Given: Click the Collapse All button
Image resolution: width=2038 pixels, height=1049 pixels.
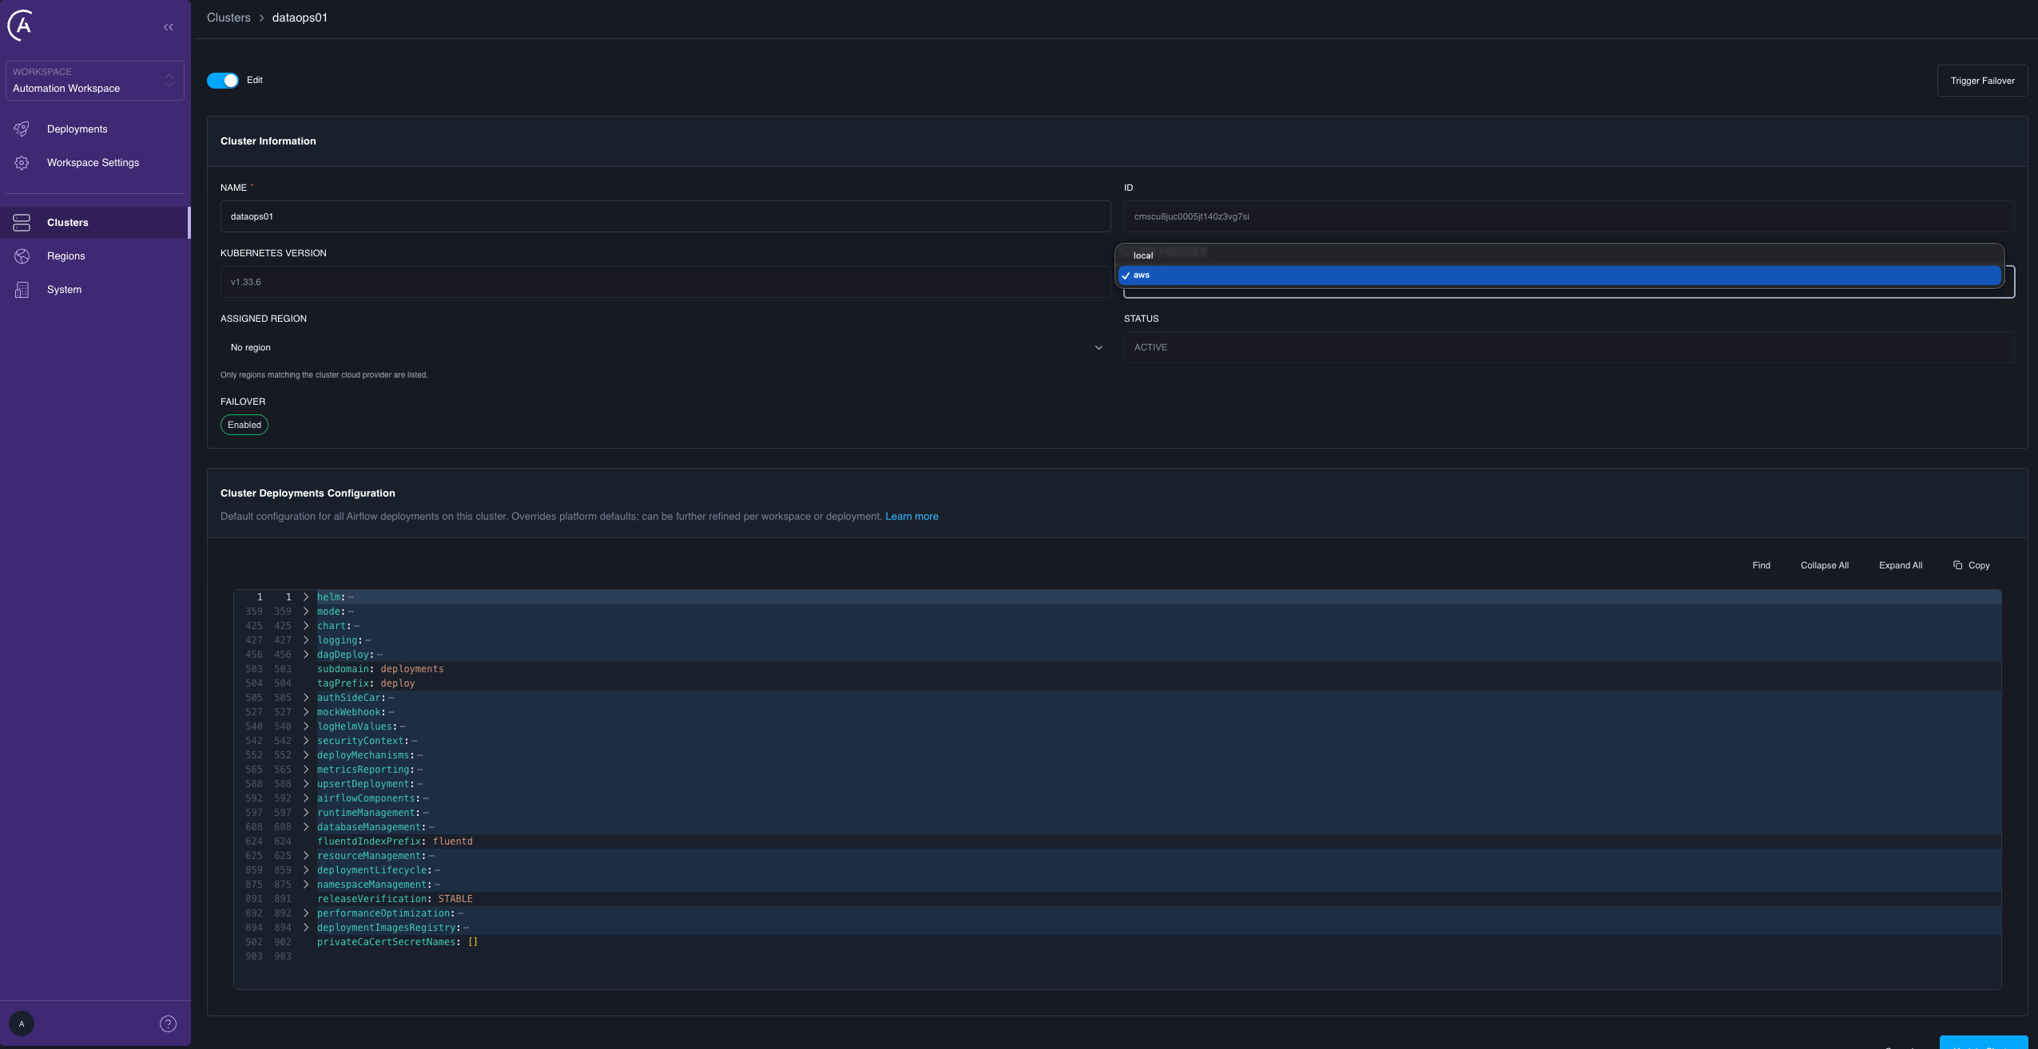Looking at the screenshot, I should [x=1824, y=565].
